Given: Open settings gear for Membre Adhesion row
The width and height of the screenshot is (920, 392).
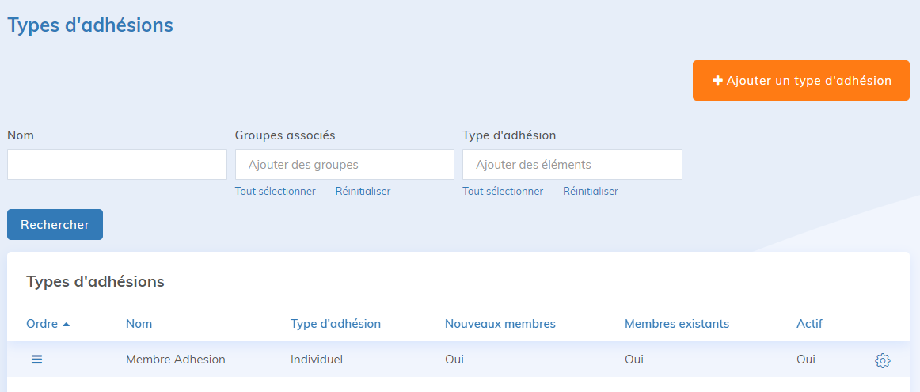Looking at the screenshot, I should 882,360.
